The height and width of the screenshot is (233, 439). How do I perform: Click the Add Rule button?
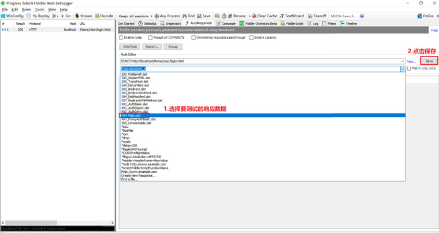coord(130,47)
